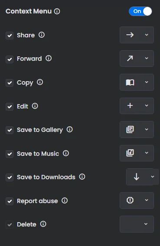Click the info icon beside Context Menu
Viewport: 160px width, 246px height.
coord(57,11)
